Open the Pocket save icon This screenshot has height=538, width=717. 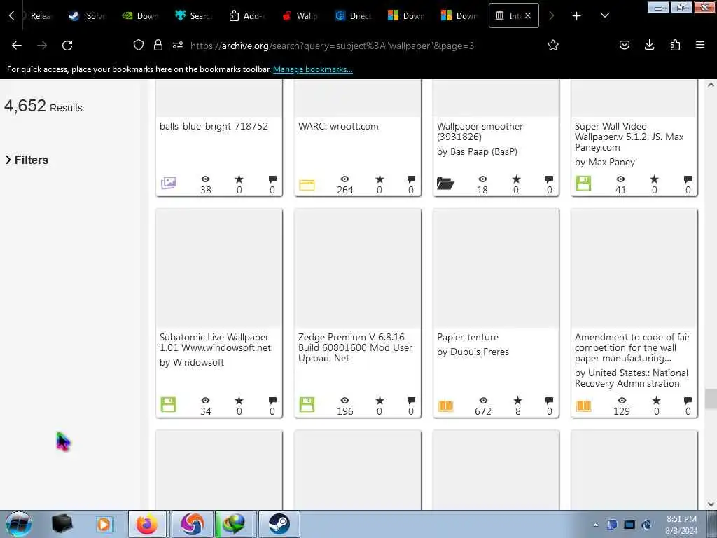coord(624,45)
